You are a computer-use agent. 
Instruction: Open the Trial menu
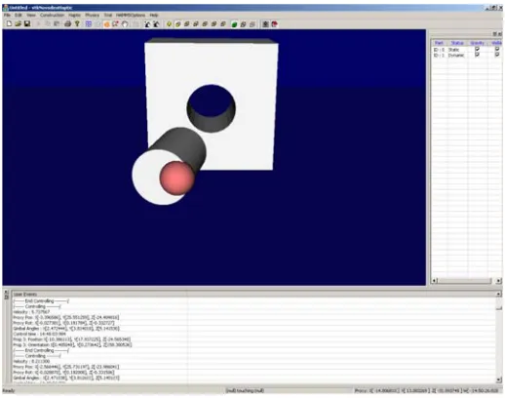pyautogui.click(x=108, y=15)
